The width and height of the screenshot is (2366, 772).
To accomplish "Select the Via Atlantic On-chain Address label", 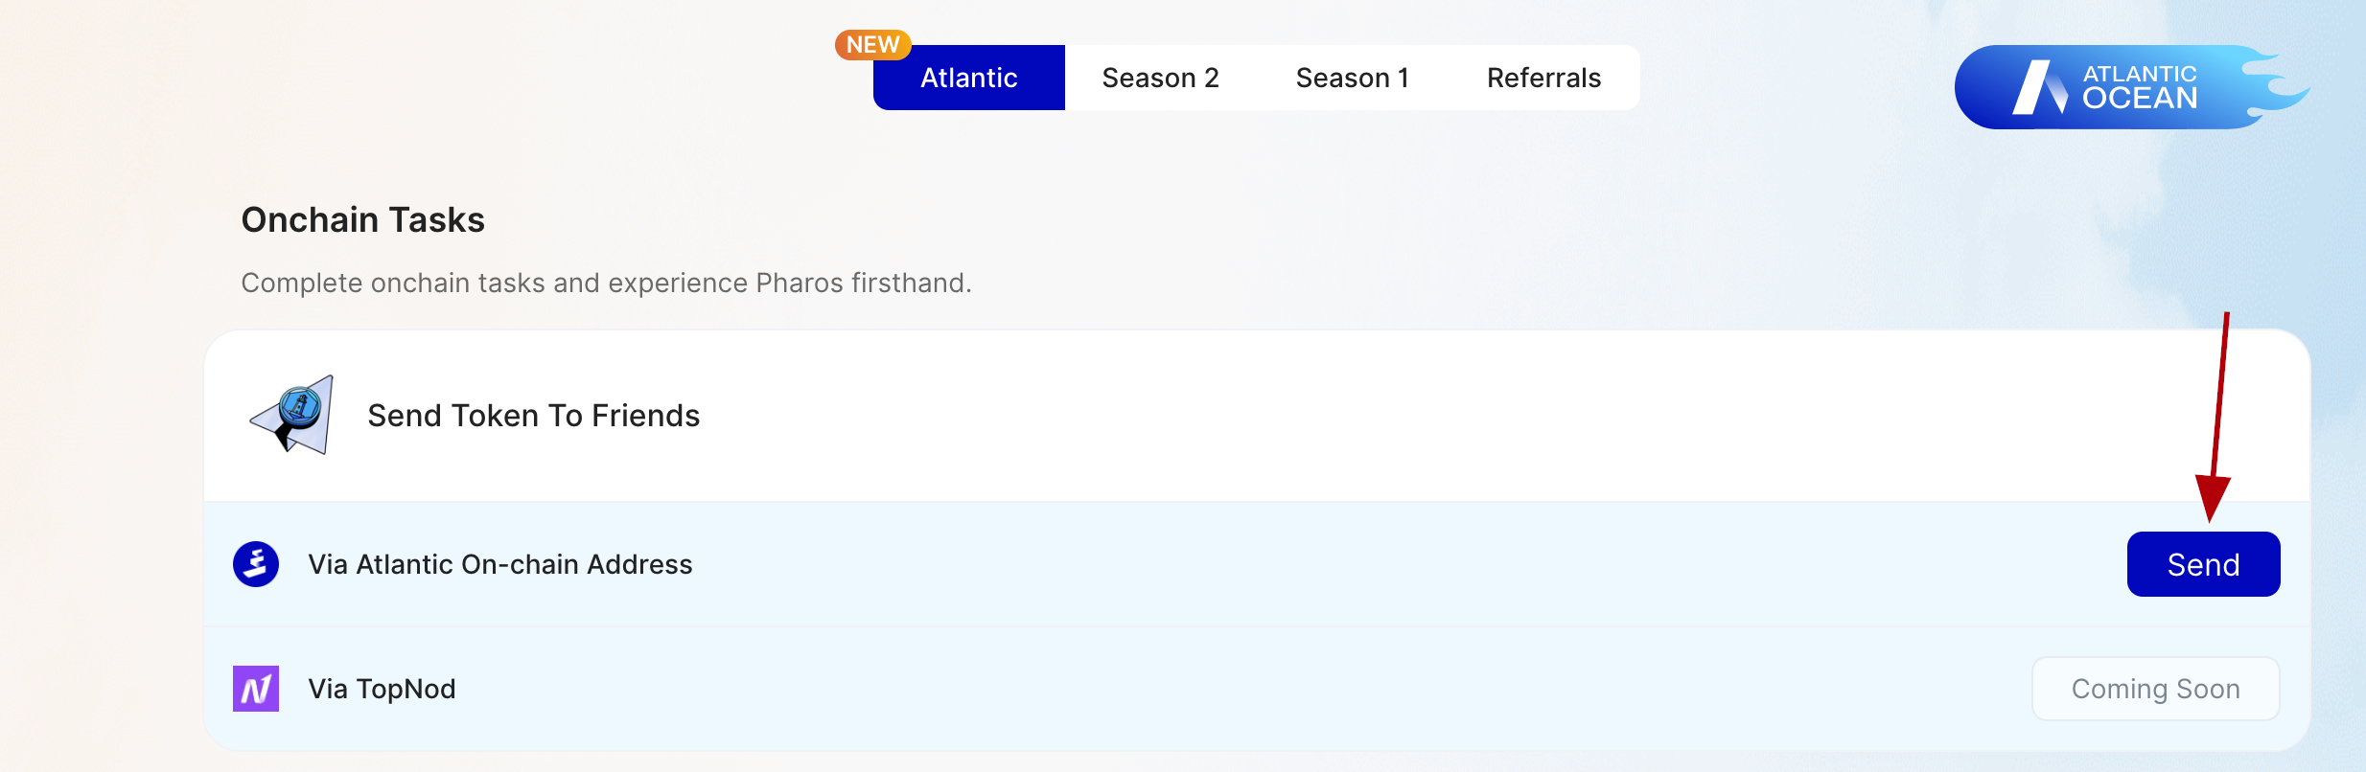I will coord(499,564).
